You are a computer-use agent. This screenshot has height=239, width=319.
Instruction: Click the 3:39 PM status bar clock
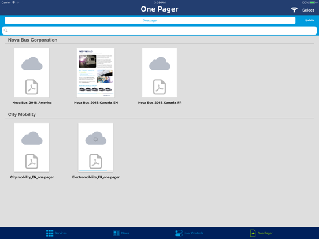159,3
